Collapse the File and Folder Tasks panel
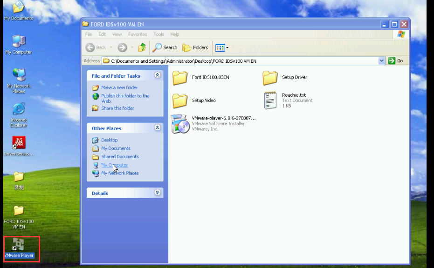 tap(158, 75)
